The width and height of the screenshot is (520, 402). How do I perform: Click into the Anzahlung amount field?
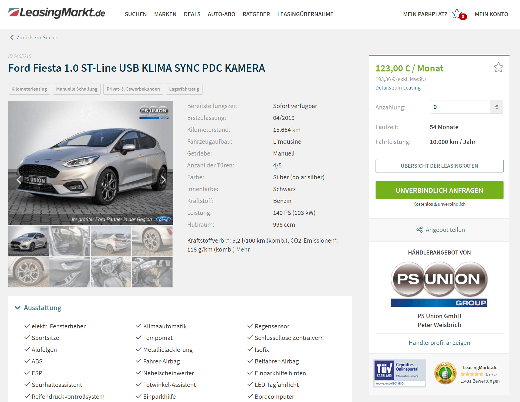coord(460,107)
